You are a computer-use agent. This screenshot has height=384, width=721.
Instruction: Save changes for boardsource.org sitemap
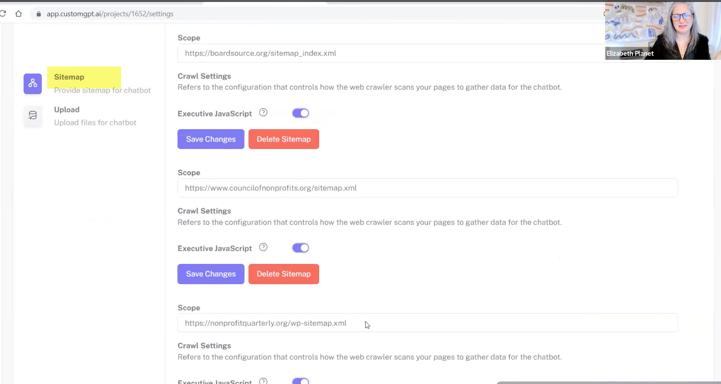pyautogui.click(x=211, y=139)
